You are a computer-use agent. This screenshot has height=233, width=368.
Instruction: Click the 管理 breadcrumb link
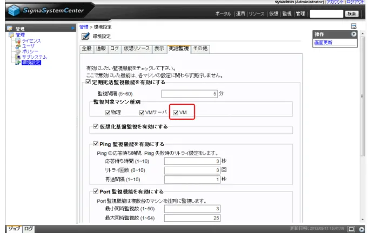(84, 27)
